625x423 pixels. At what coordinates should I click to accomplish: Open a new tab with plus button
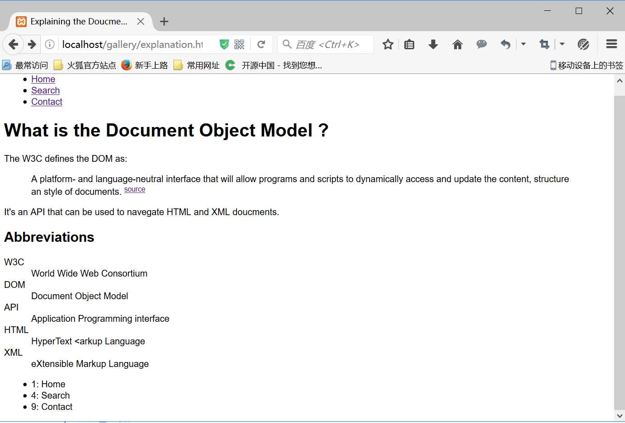[x=164, y=21]
